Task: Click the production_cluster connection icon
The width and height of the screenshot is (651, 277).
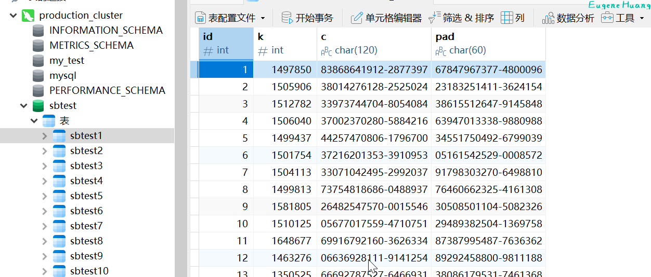Action: click(28, 16)
